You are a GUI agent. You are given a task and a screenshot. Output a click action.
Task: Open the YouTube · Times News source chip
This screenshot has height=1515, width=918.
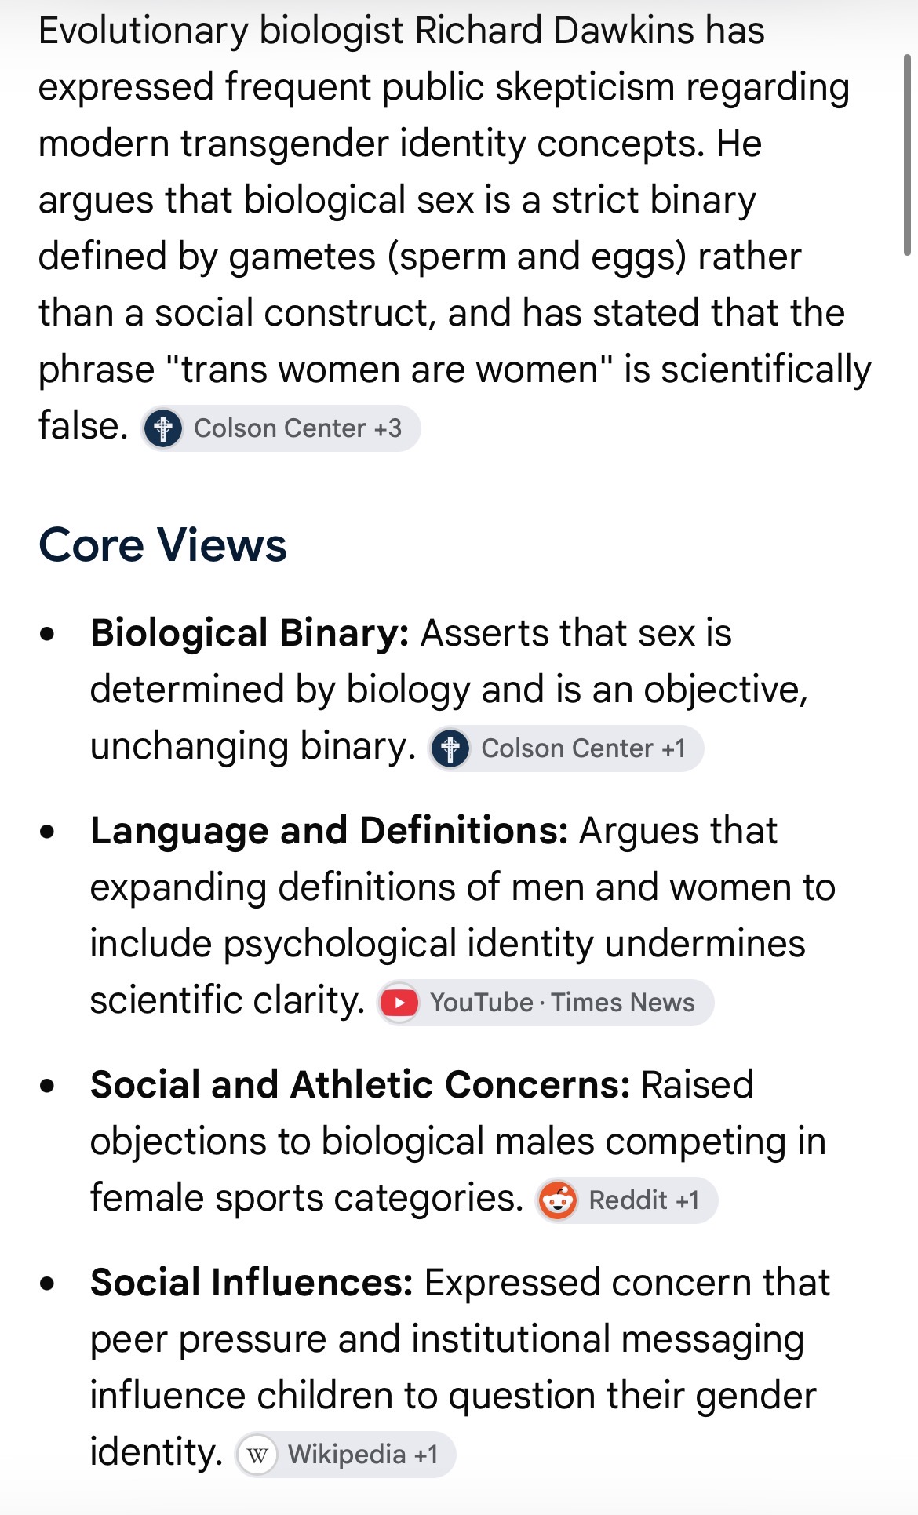pyautogui.click(x=545, y=1003)
